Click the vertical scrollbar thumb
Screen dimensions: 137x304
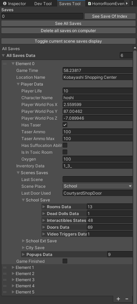click(135, 174)
